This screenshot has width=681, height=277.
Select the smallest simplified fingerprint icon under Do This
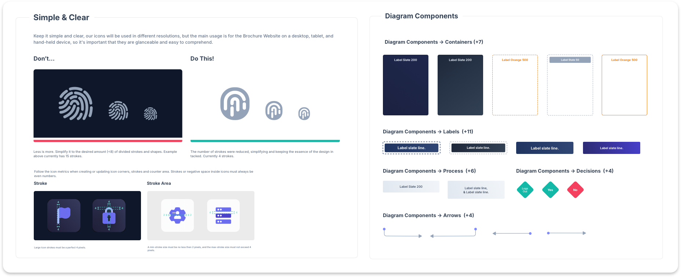tap(304, 114)
